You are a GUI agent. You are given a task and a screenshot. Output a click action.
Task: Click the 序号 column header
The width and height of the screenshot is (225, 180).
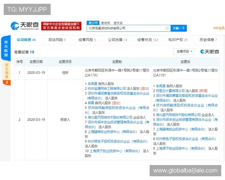19,62
